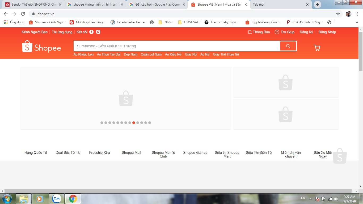The height and width of the screenshot is (204, 363).
Task: Switch to the 'Đặt câu hỏi - Google Play' tab
Action: 157,5
